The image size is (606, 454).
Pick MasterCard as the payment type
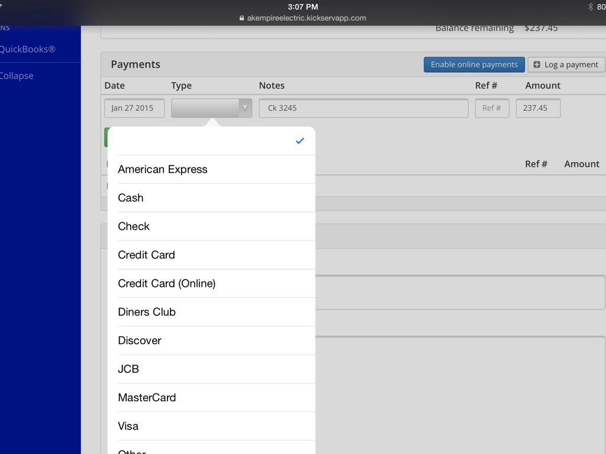(x=147, y=397)
